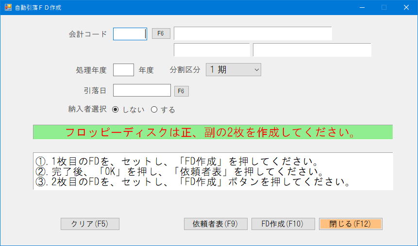The width and height of the screenshot is (418, 246).
Task: Click the F6 button next to 引落日
Action: tap(181, 91)
